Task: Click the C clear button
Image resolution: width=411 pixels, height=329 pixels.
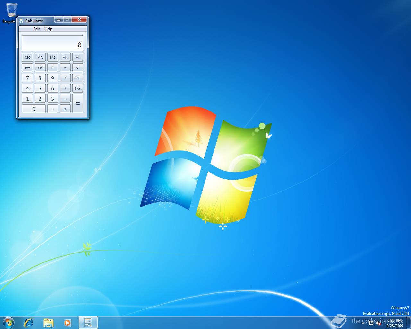Action: [x=53, y=68]
